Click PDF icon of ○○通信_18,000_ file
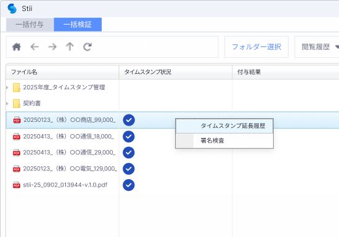The width and height of the screenshot is (339, 237). (17, 137)
